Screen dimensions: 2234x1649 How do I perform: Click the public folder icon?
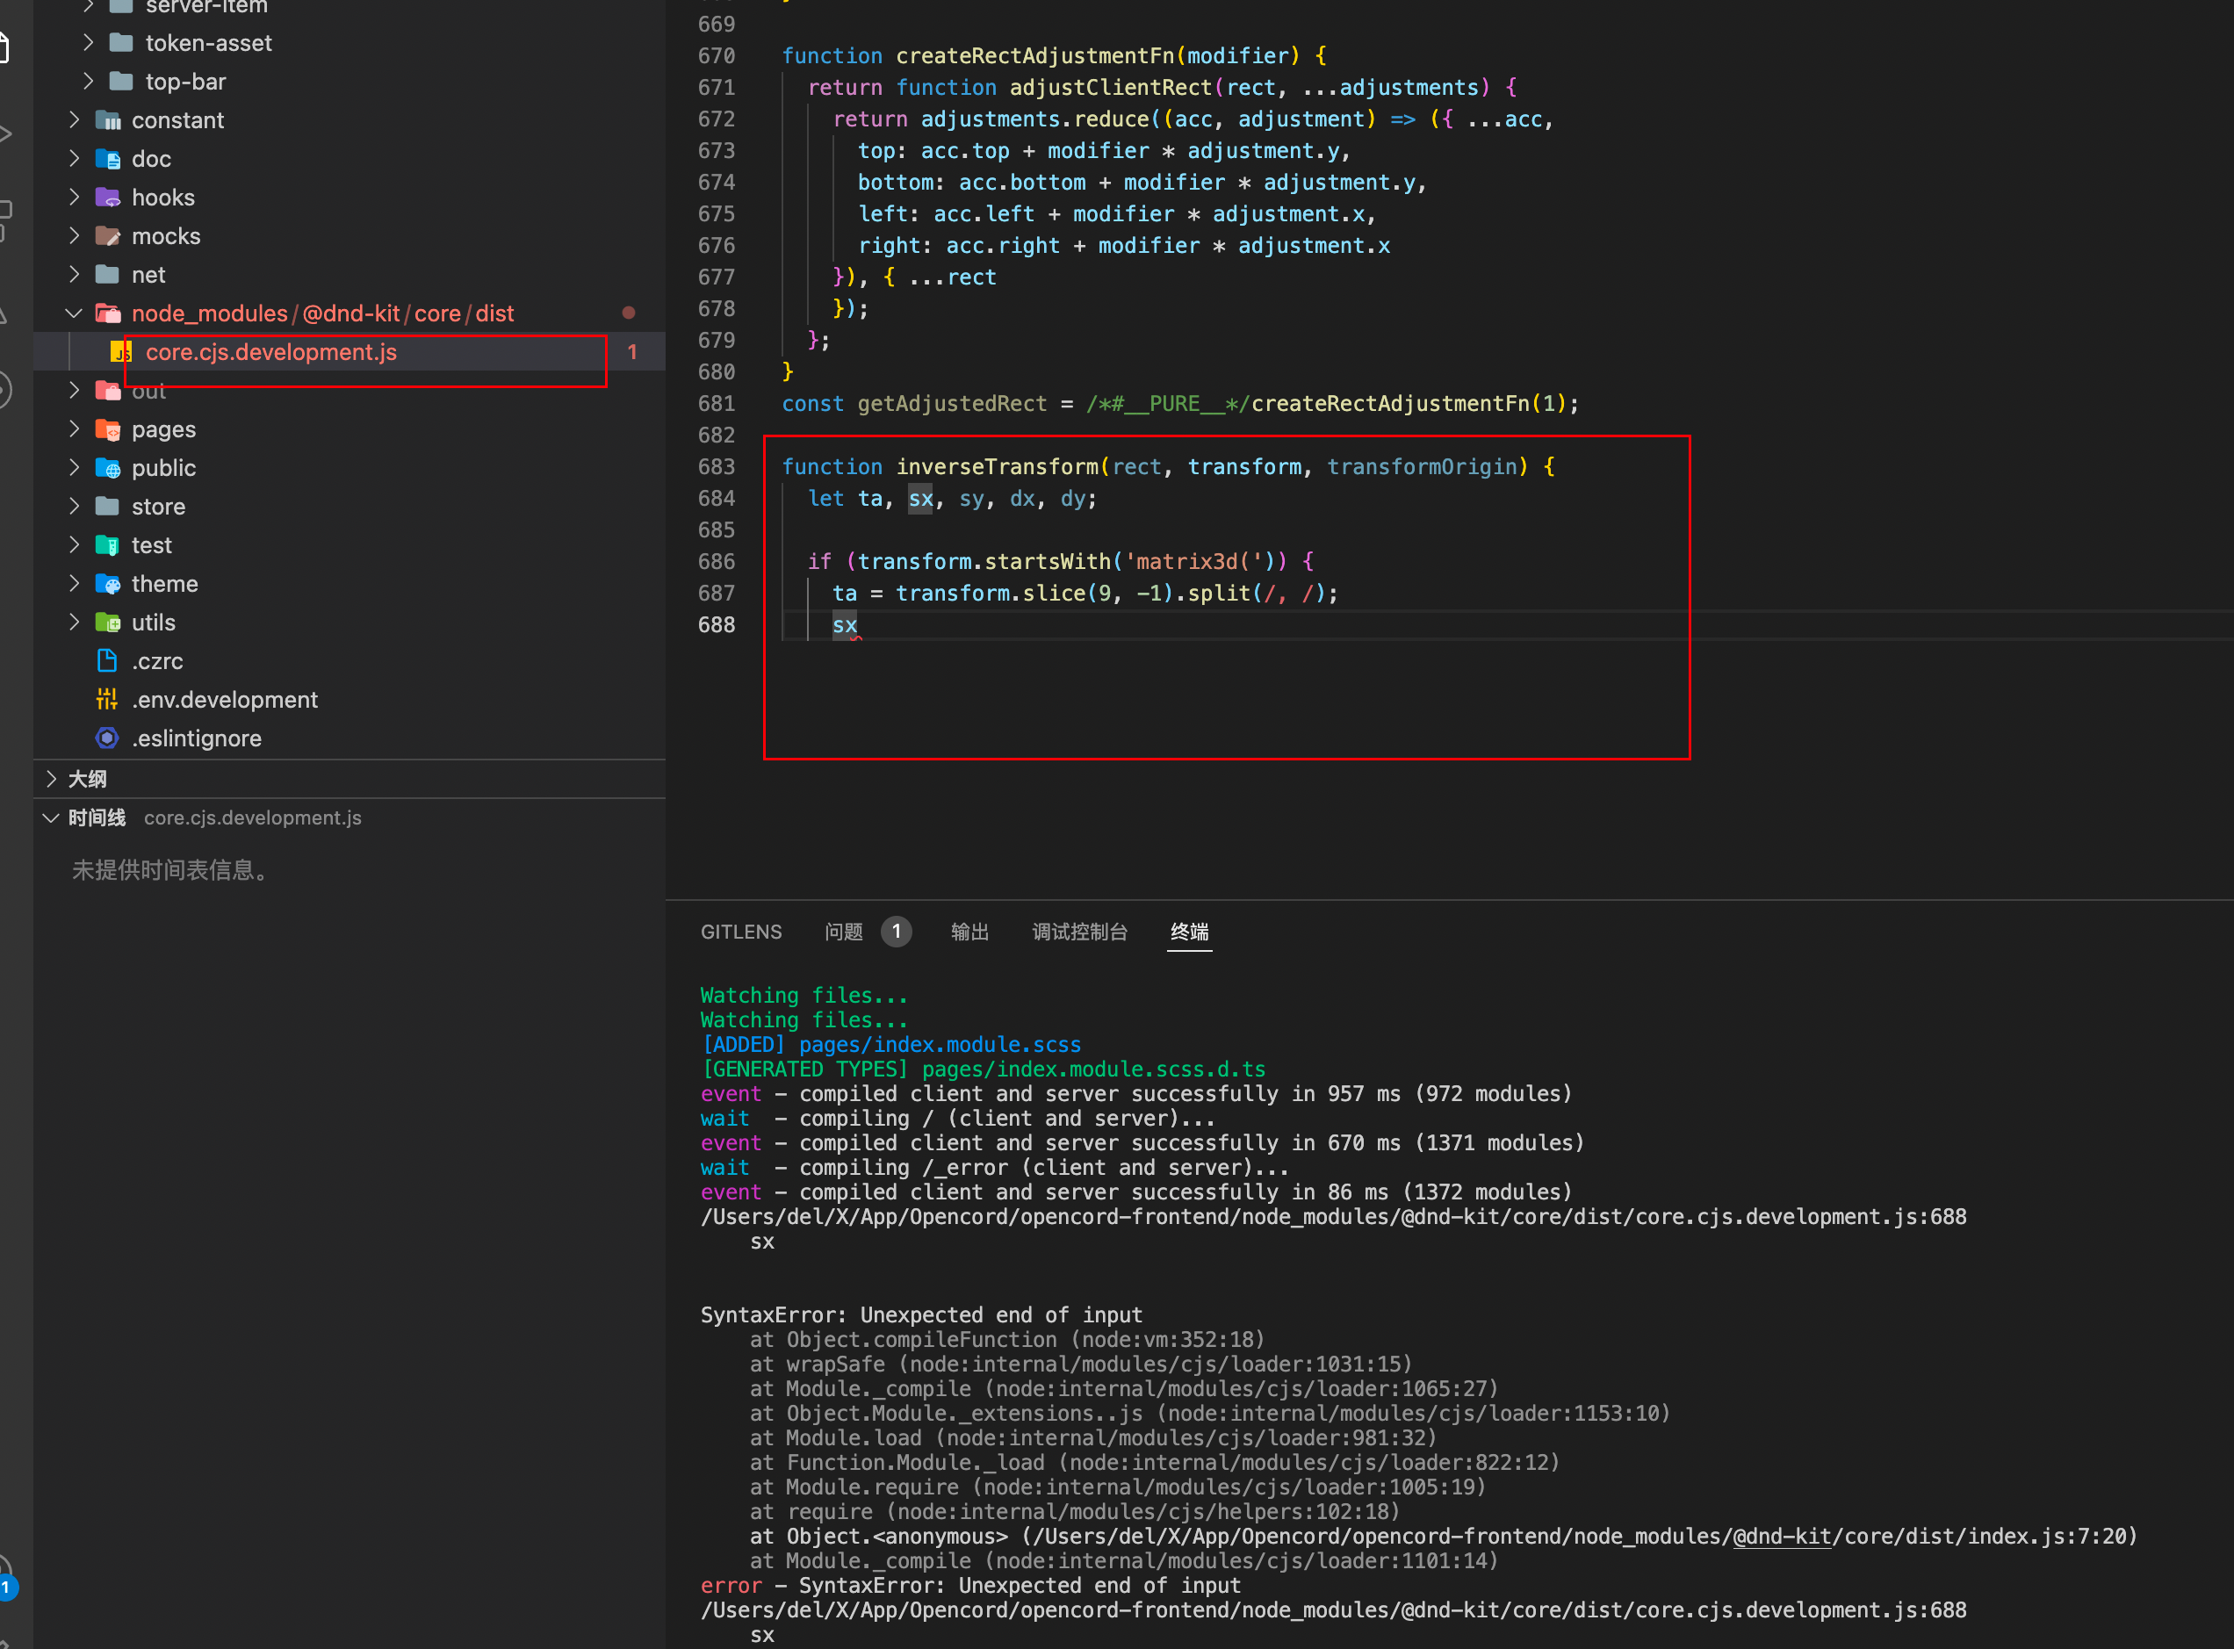pyautogui.click(x=108, y=468)
